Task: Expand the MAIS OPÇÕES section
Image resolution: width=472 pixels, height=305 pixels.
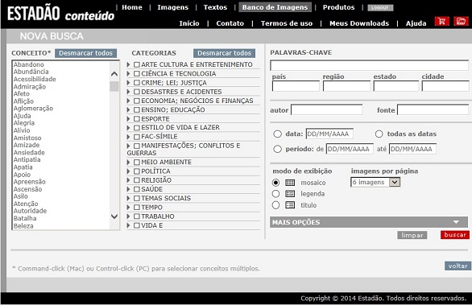Action: point(369,222)
